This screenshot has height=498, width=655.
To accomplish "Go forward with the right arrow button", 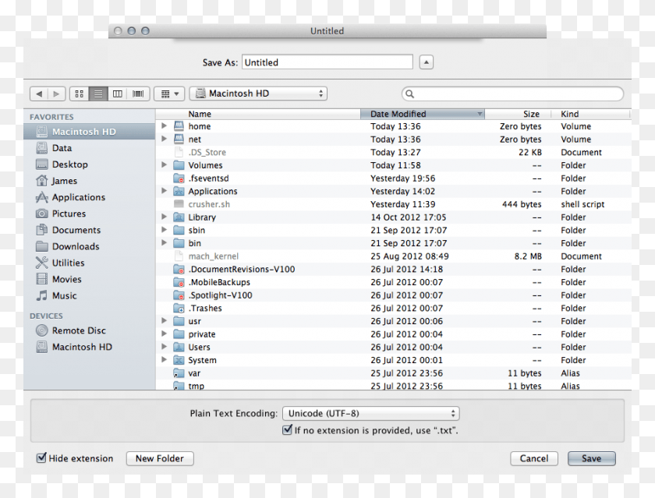I will coord(56,94).
